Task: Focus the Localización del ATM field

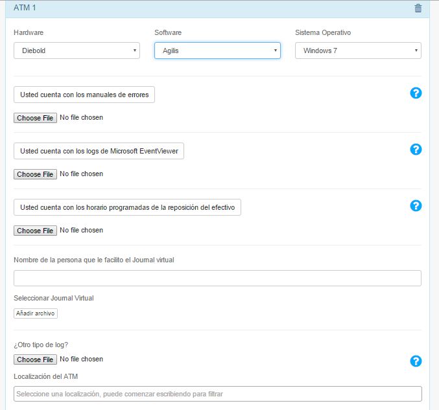Action: coord(217,394)
